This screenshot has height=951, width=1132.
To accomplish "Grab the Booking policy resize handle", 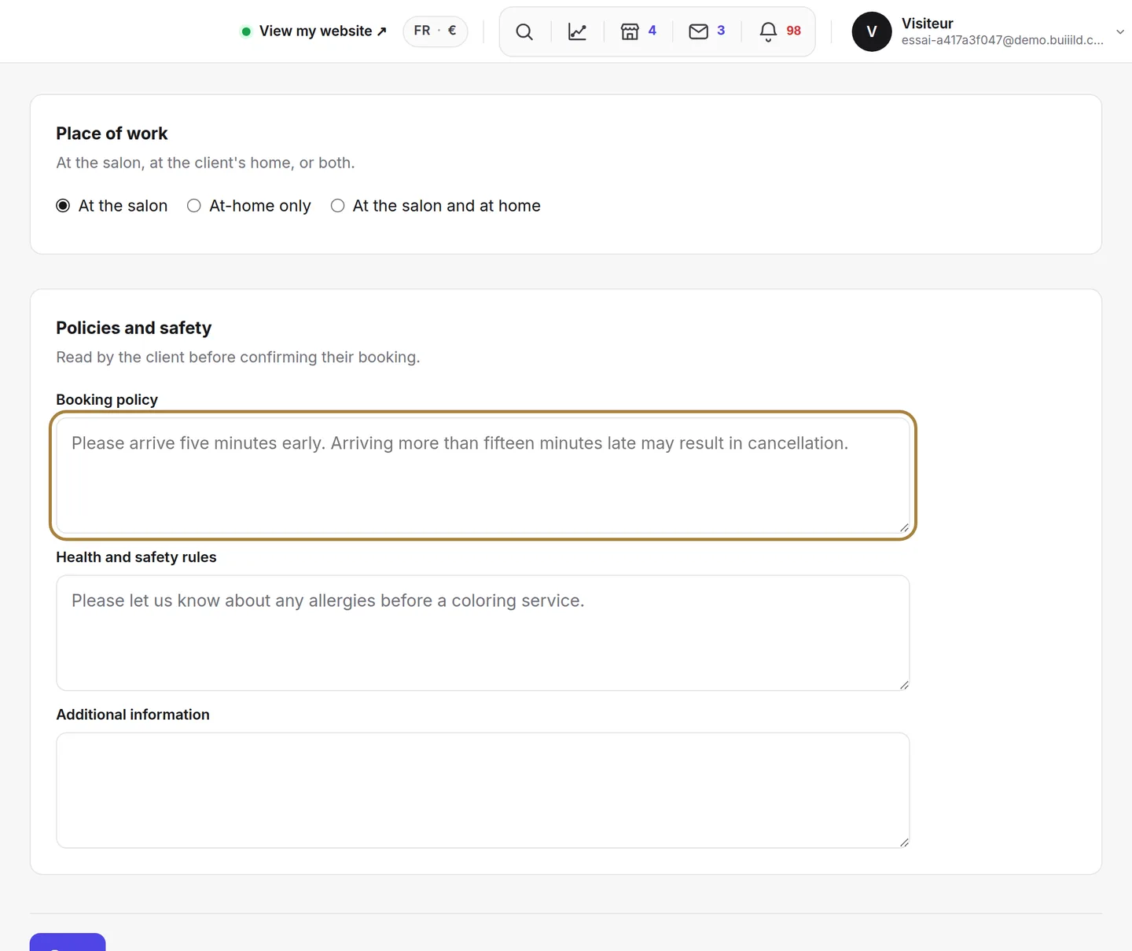I will pos(904,527).
